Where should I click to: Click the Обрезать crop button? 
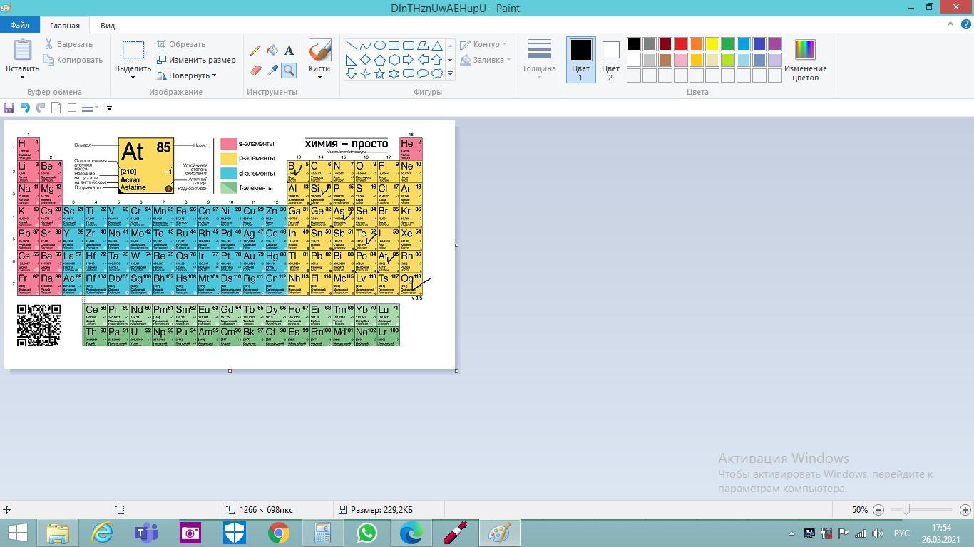[x=181, y=44]
